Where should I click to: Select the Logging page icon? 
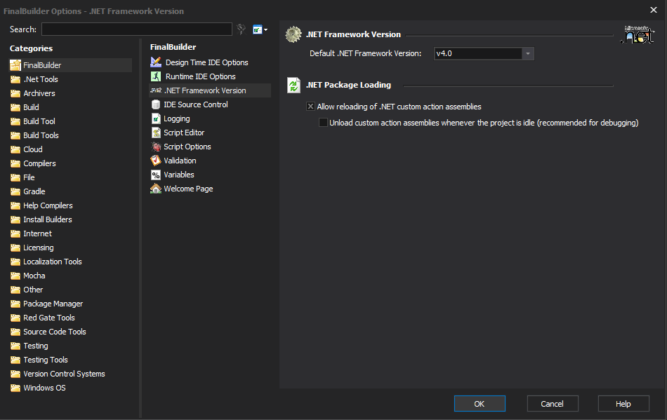pos(156,118)
